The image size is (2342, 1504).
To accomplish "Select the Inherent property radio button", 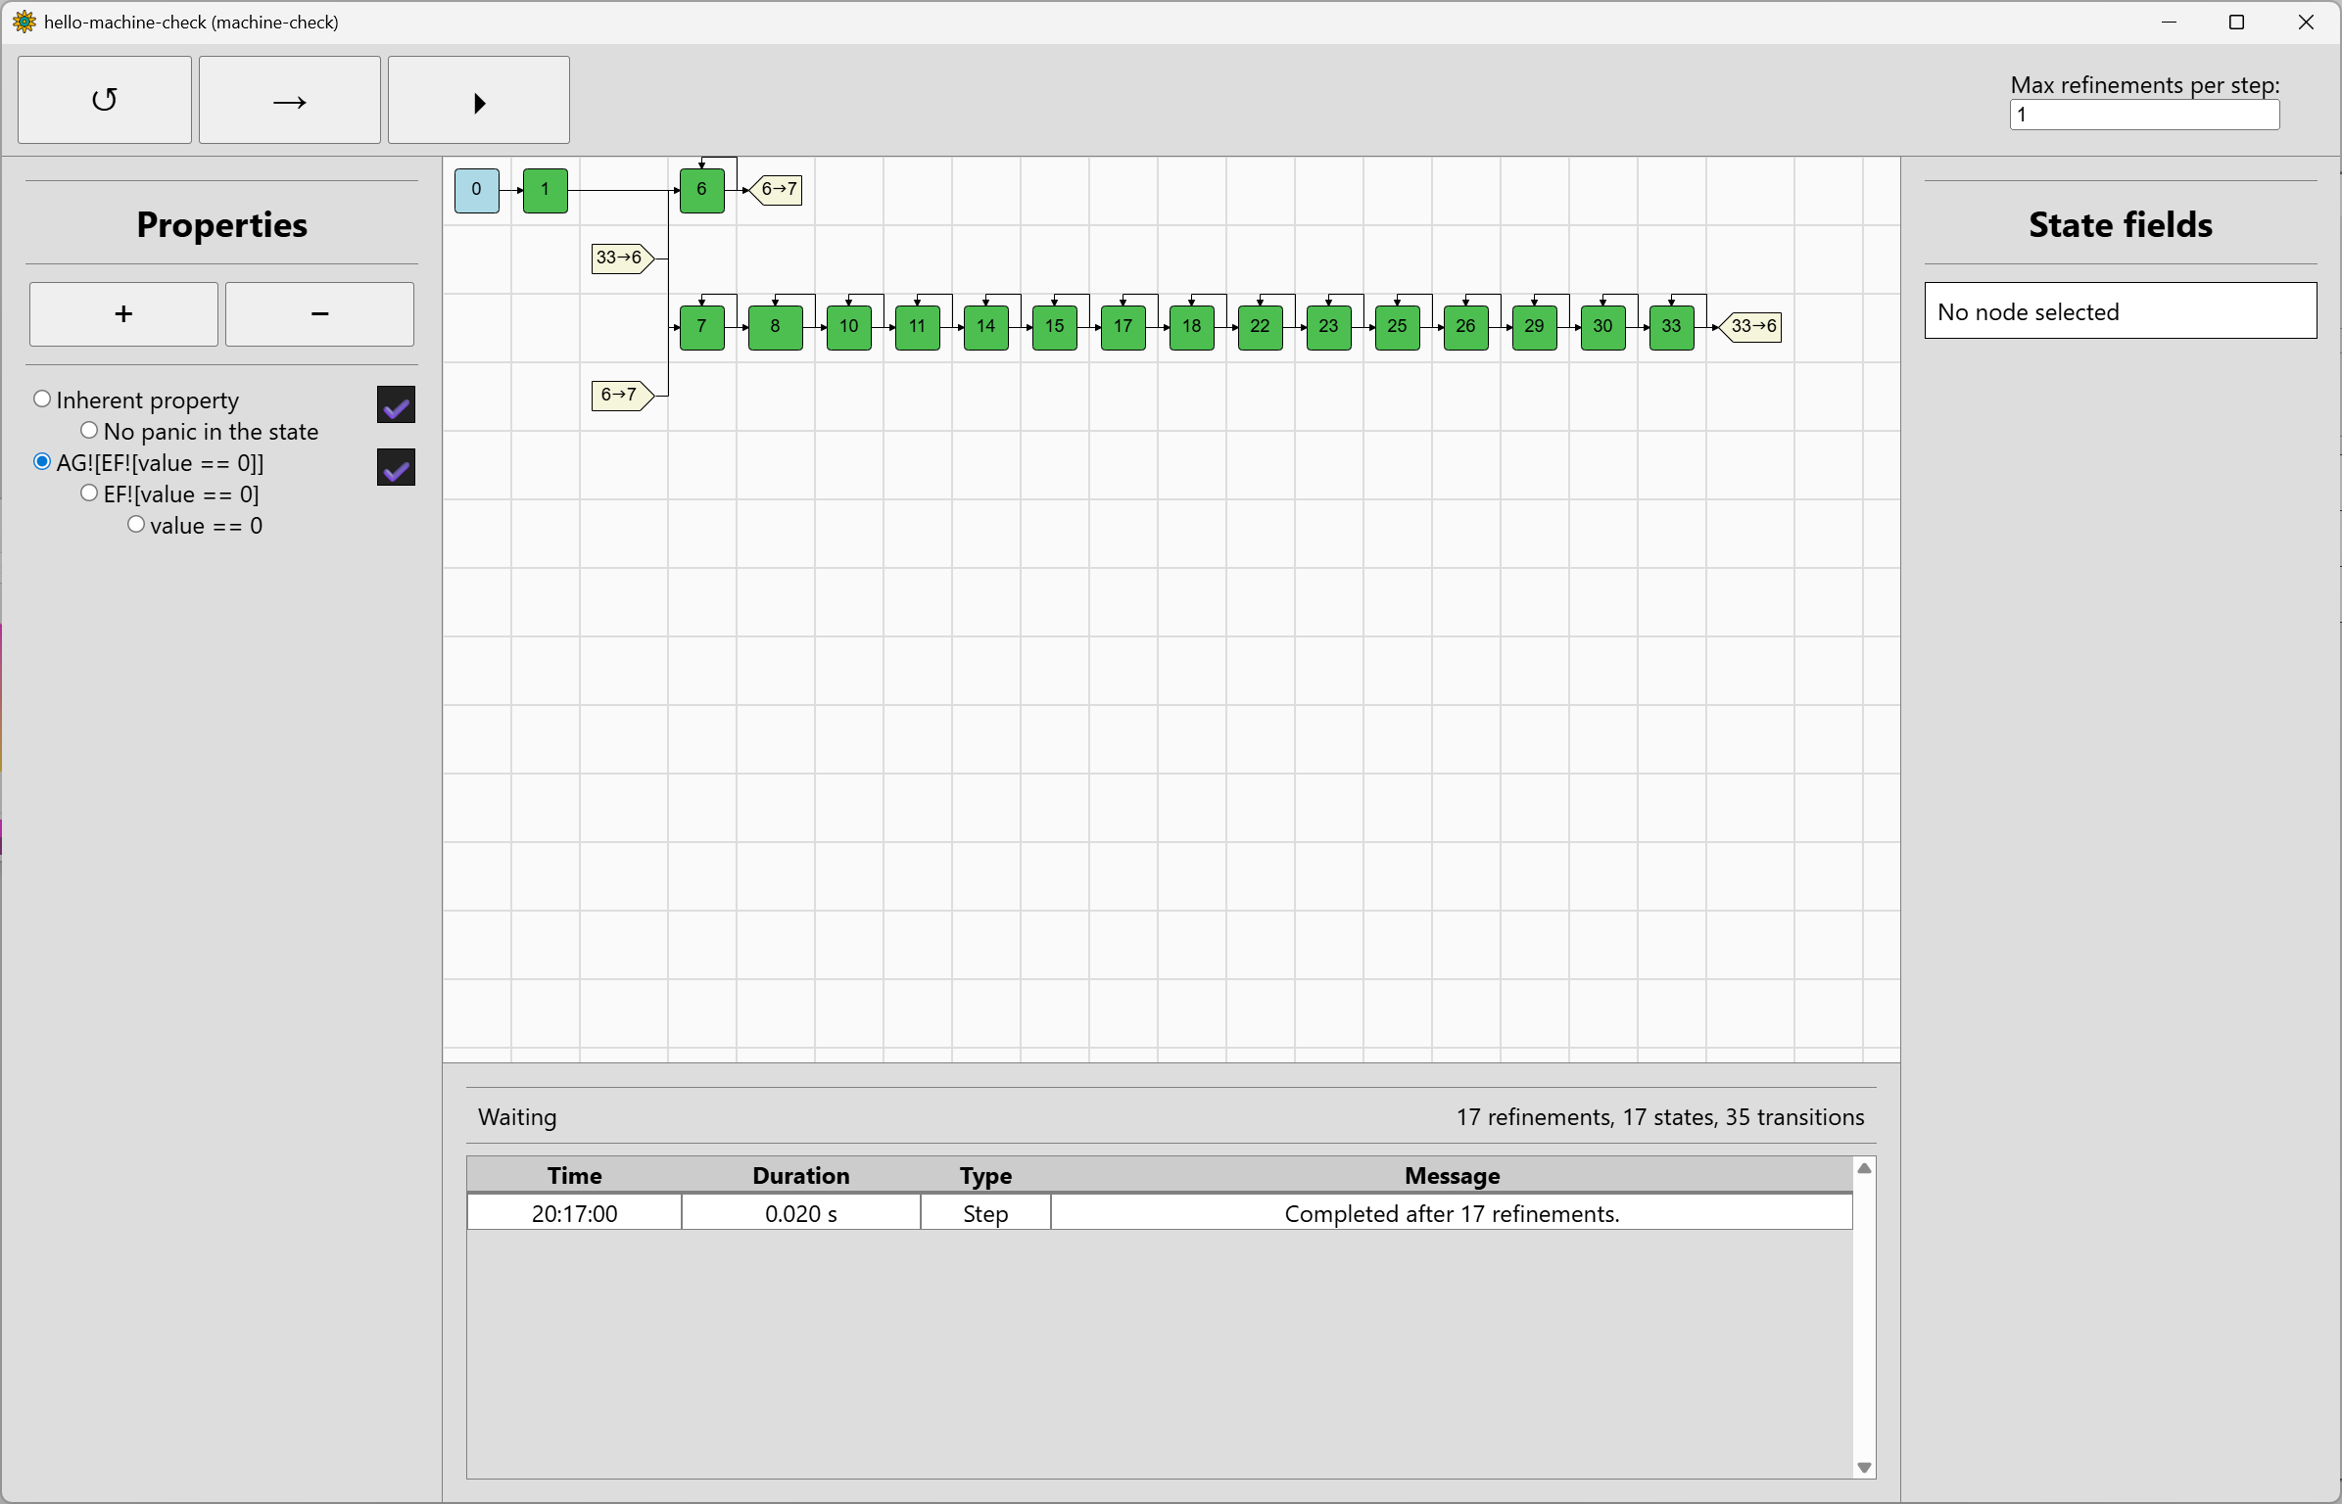I will (x=42, y=399).
